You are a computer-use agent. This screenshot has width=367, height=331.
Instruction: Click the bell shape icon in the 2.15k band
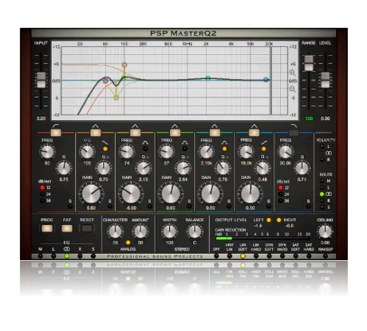(x=224, y=143)
